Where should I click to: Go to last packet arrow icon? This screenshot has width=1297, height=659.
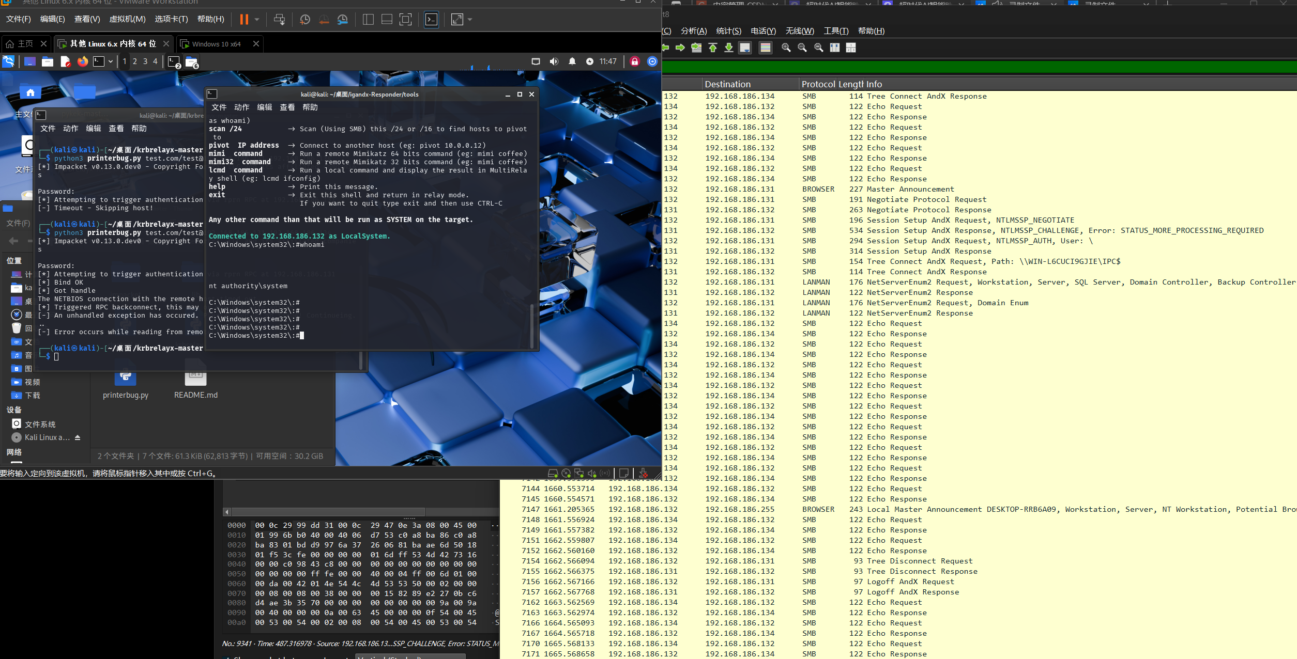pos(728,48)
